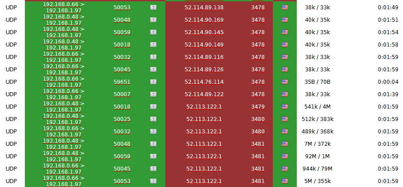Click the question mark icon in 52.114.76.114 row
The height and width of the screenshot is (187, 403).
point(153,82)
